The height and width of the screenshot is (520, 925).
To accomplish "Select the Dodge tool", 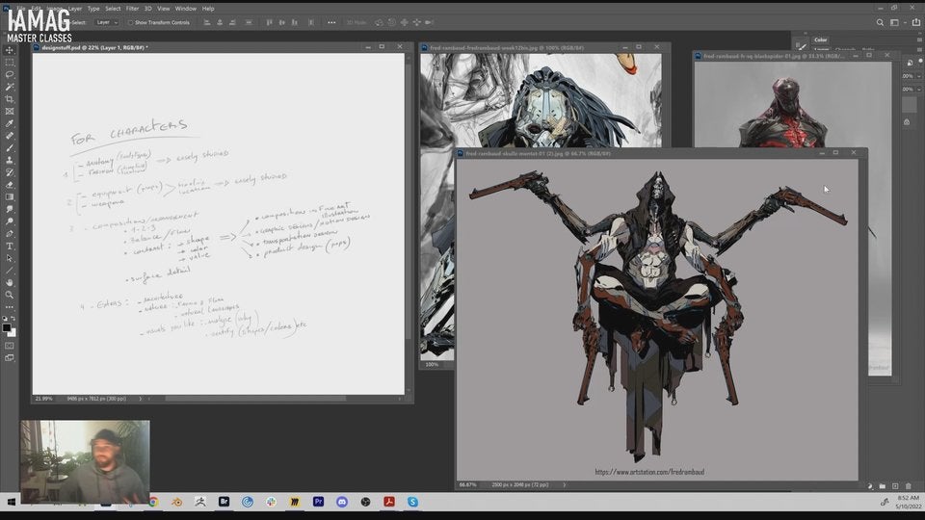I will pyautogui.click(x=10, y=221).
